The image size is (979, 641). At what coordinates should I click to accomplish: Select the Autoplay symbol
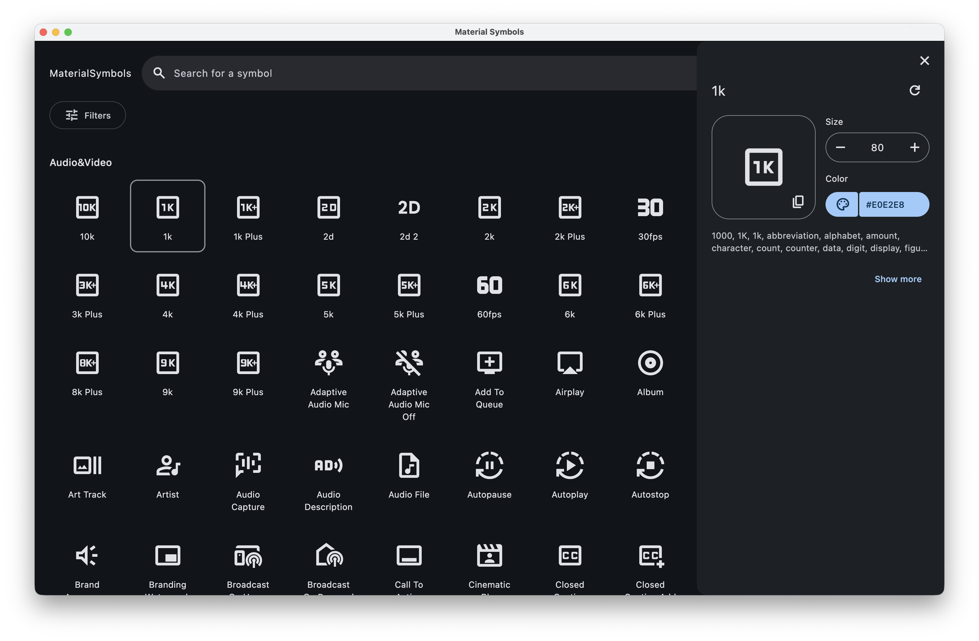(570, 474)
